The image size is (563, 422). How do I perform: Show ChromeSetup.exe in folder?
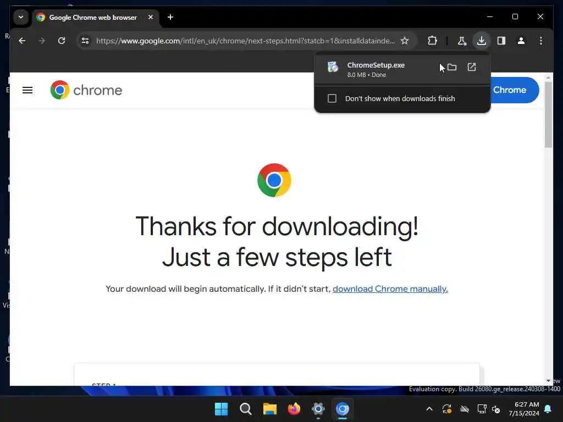452,67
